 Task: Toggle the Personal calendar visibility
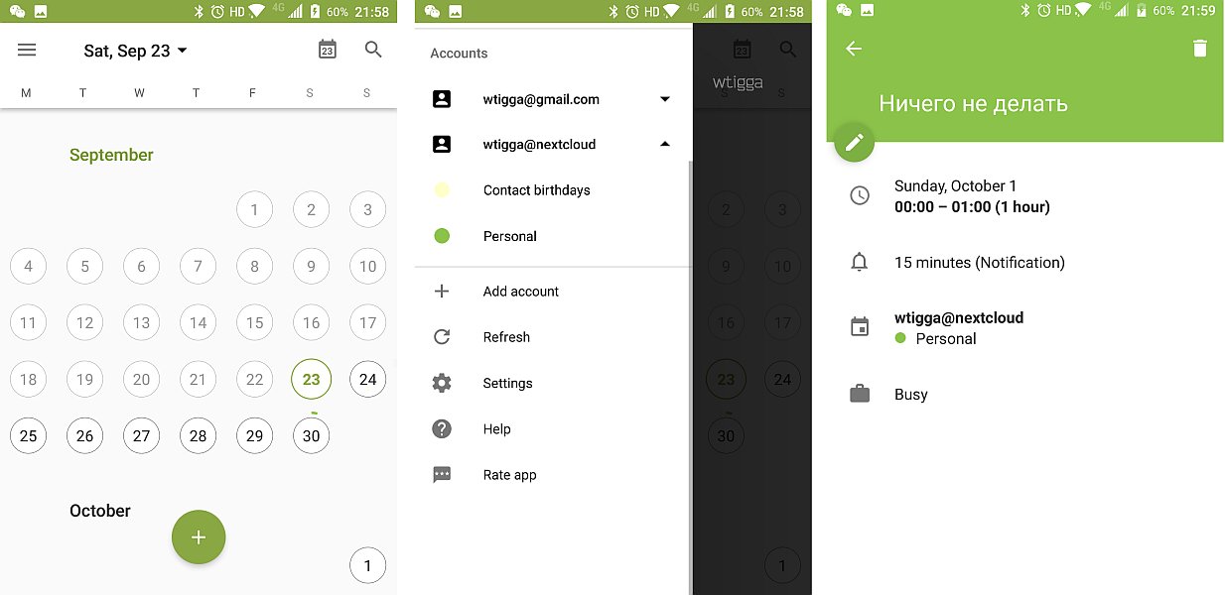442,236
